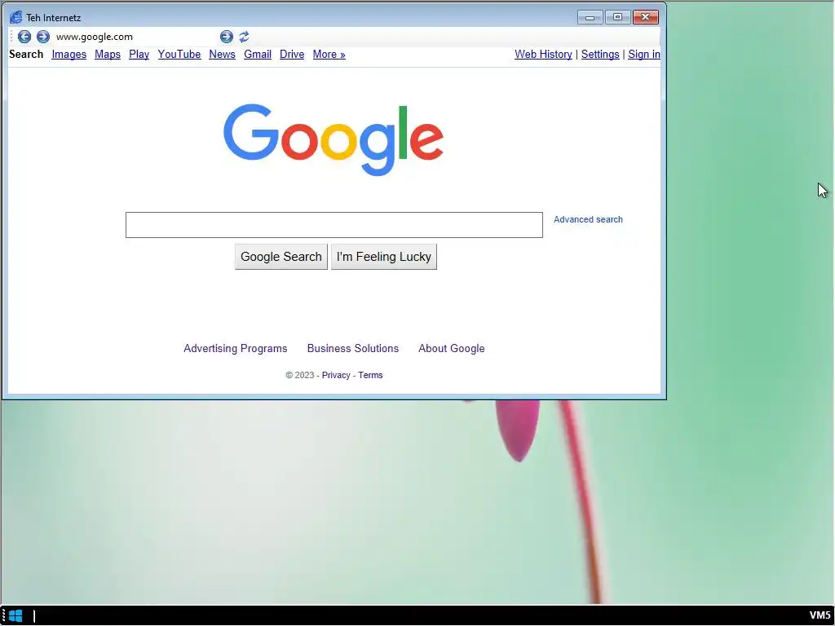
Task: Click the Google Search button
Action: [x=281, y=257]
